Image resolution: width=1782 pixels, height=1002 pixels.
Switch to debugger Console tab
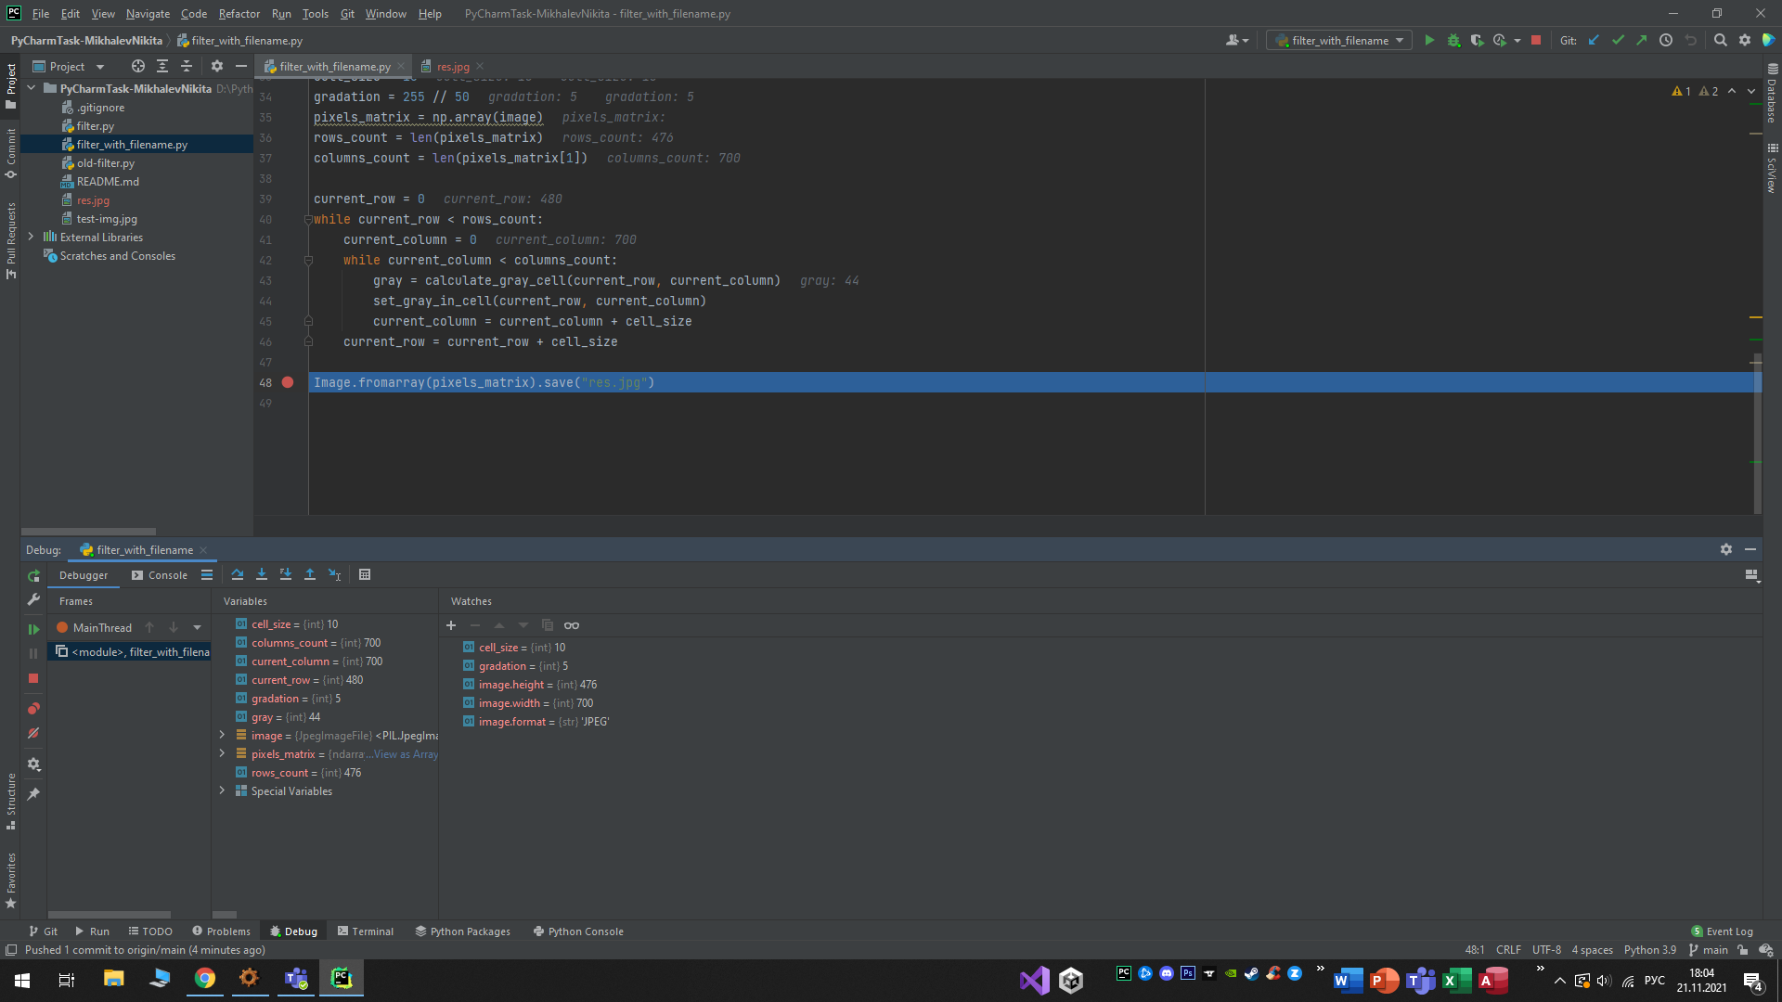[160, 575]
